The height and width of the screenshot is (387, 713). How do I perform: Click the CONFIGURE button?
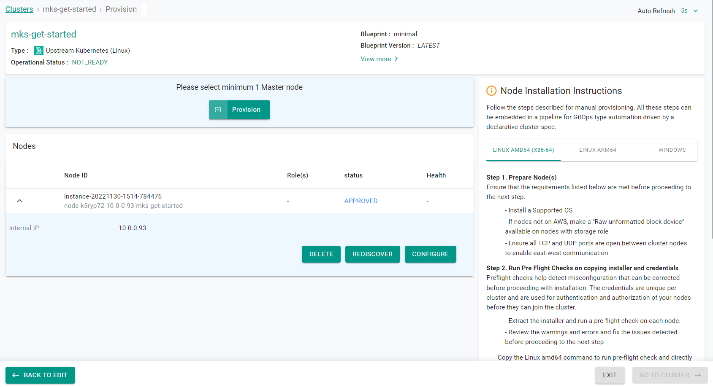(x=431, y=254)
